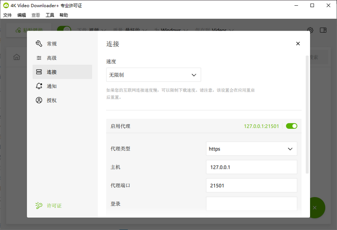Toggle the side panel layout icon
The image size is (337, 230).
click(x=323, y=30)
